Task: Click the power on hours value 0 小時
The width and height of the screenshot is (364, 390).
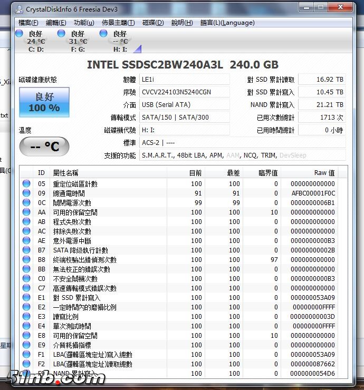Action: click(322, 130)
